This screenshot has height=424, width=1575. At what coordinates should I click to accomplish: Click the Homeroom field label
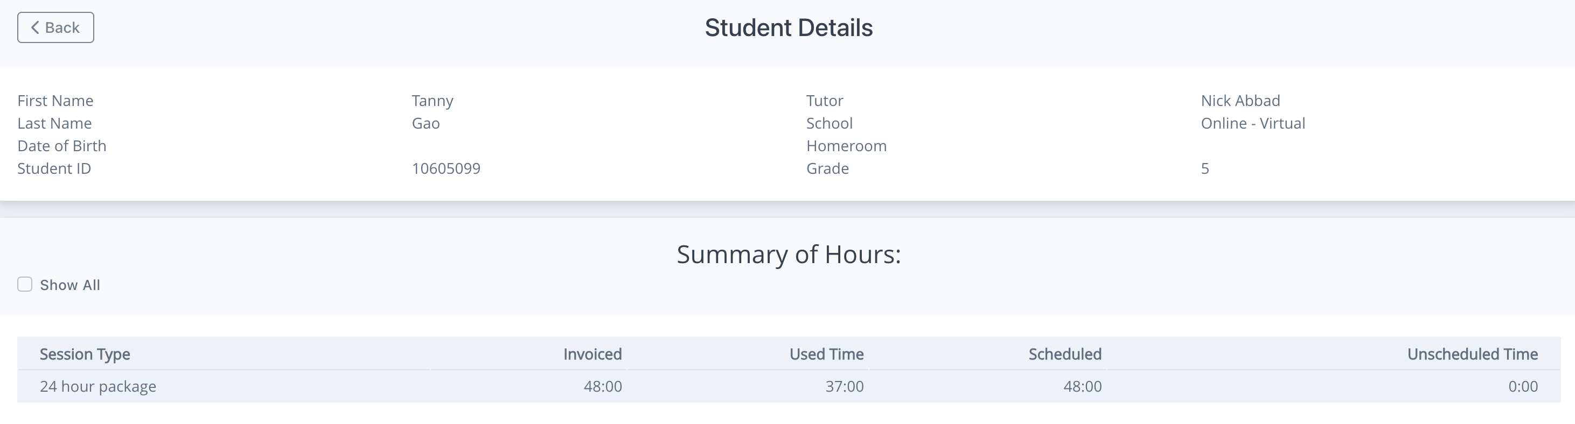coord(846,145)
